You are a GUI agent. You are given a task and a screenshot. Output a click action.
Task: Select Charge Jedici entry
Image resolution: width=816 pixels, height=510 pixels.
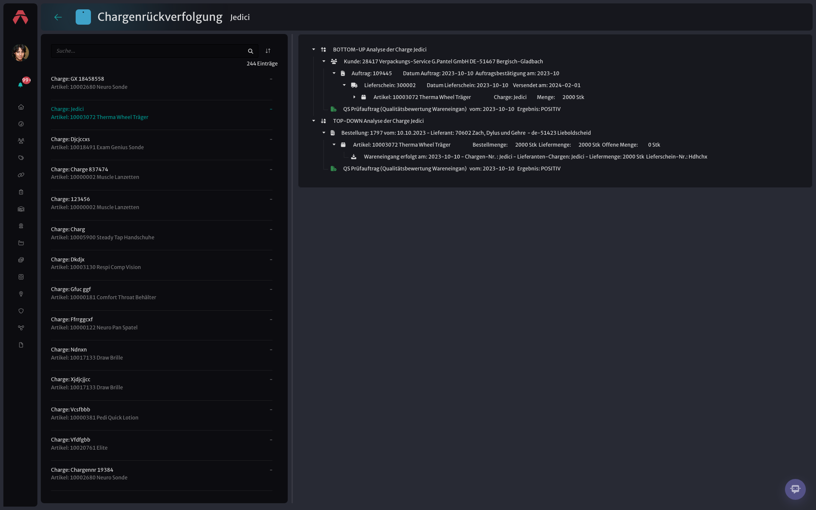161,113
